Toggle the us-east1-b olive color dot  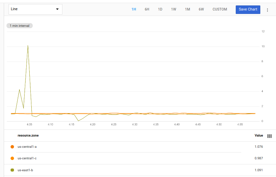[x=12, y=170]
